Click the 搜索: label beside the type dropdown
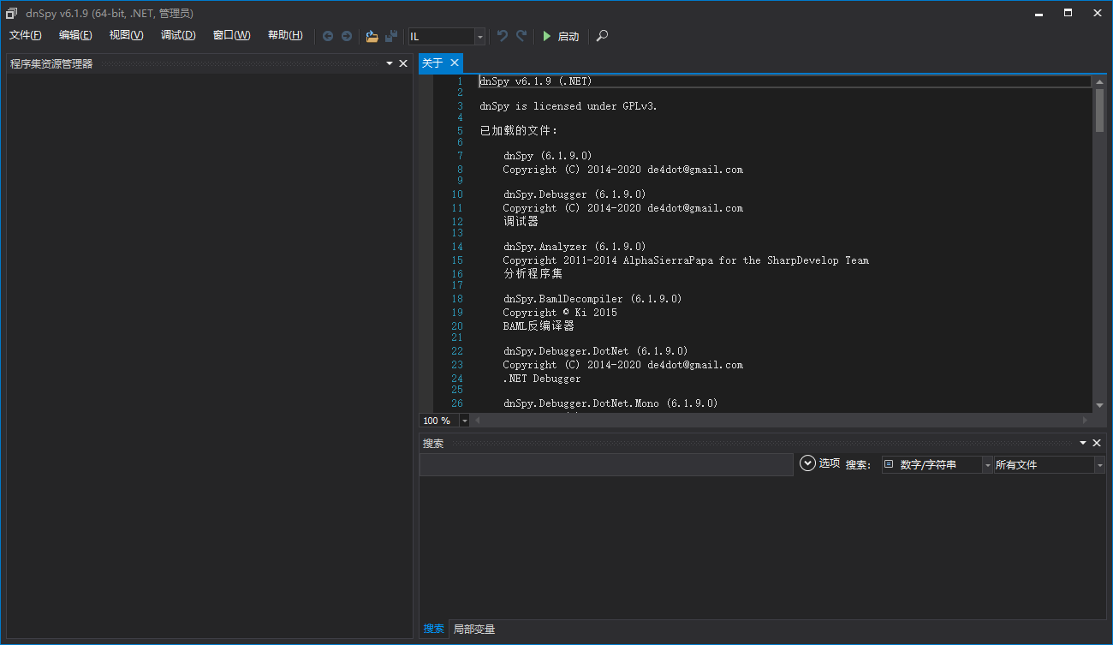Screen dimensions: 1113x645 pos(858,465)
